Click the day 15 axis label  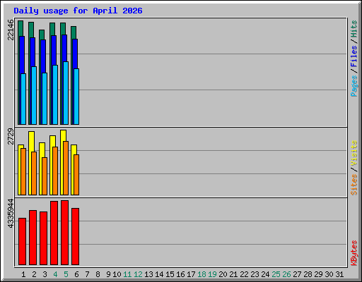(170, 274)
